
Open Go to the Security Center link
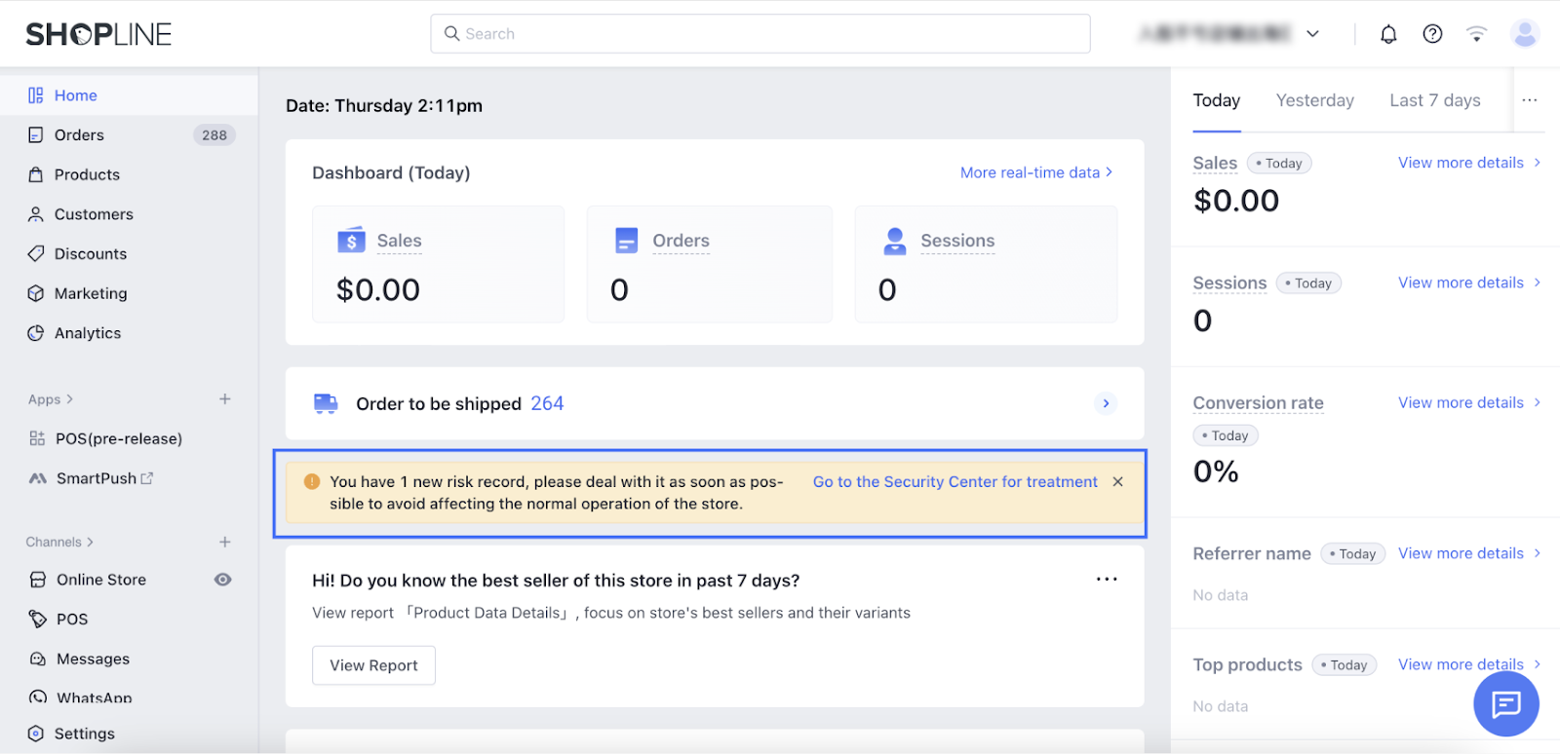955,482
